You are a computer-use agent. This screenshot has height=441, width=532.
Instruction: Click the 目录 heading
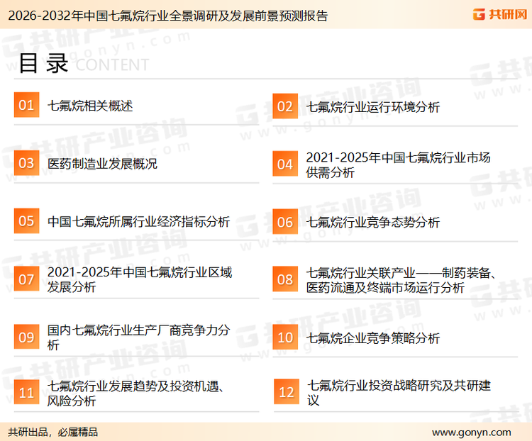coord(43,63)
